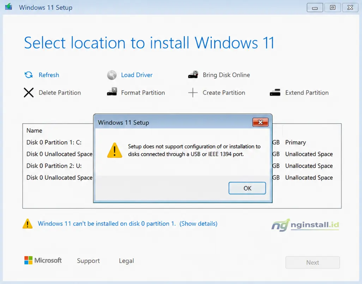
Task: Click the Refresh arrows icon
Action: pos(29,75)
